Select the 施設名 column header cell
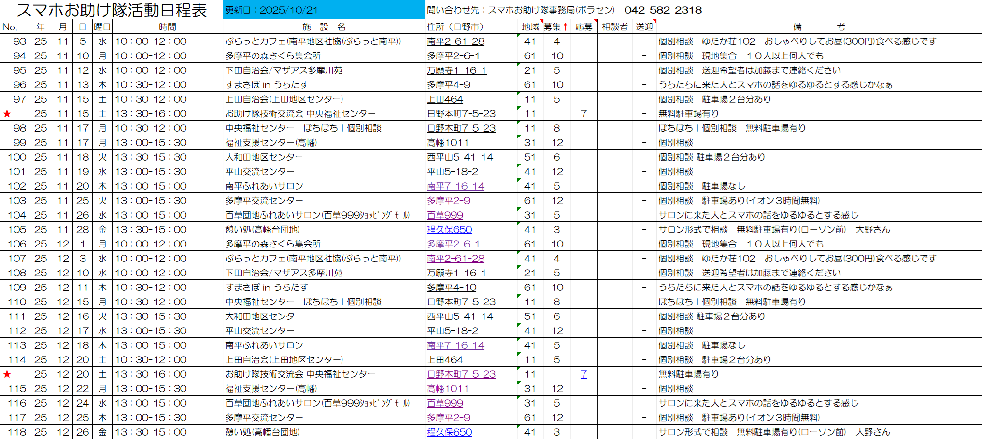Screen dimensions: 982x439 point(324,27)
